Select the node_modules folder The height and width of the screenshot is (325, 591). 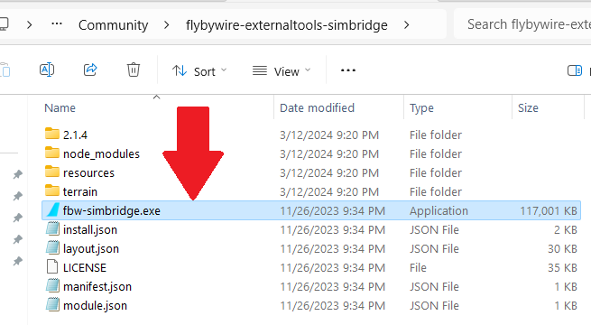tap(311, 153)
